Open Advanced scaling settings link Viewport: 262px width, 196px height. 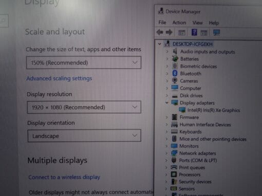click(x=59, y=78)
